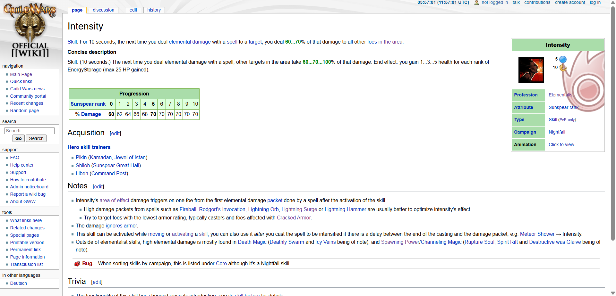Click Elementalist profession in infobox
Viewport: 616px width, 296px height.
(x=561, y=95)
